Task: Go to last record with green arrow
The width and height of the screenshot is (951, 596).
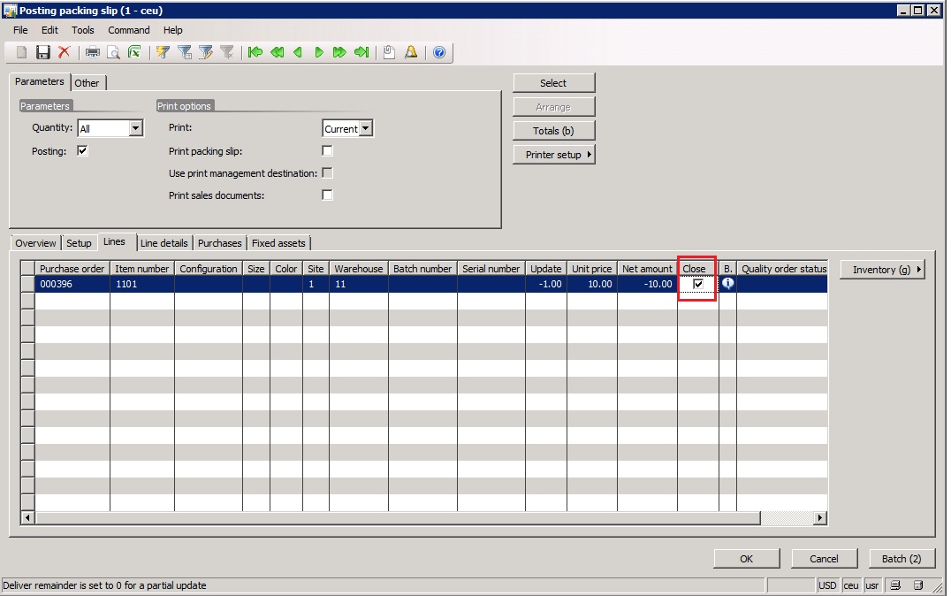Action: coord(361,53)
